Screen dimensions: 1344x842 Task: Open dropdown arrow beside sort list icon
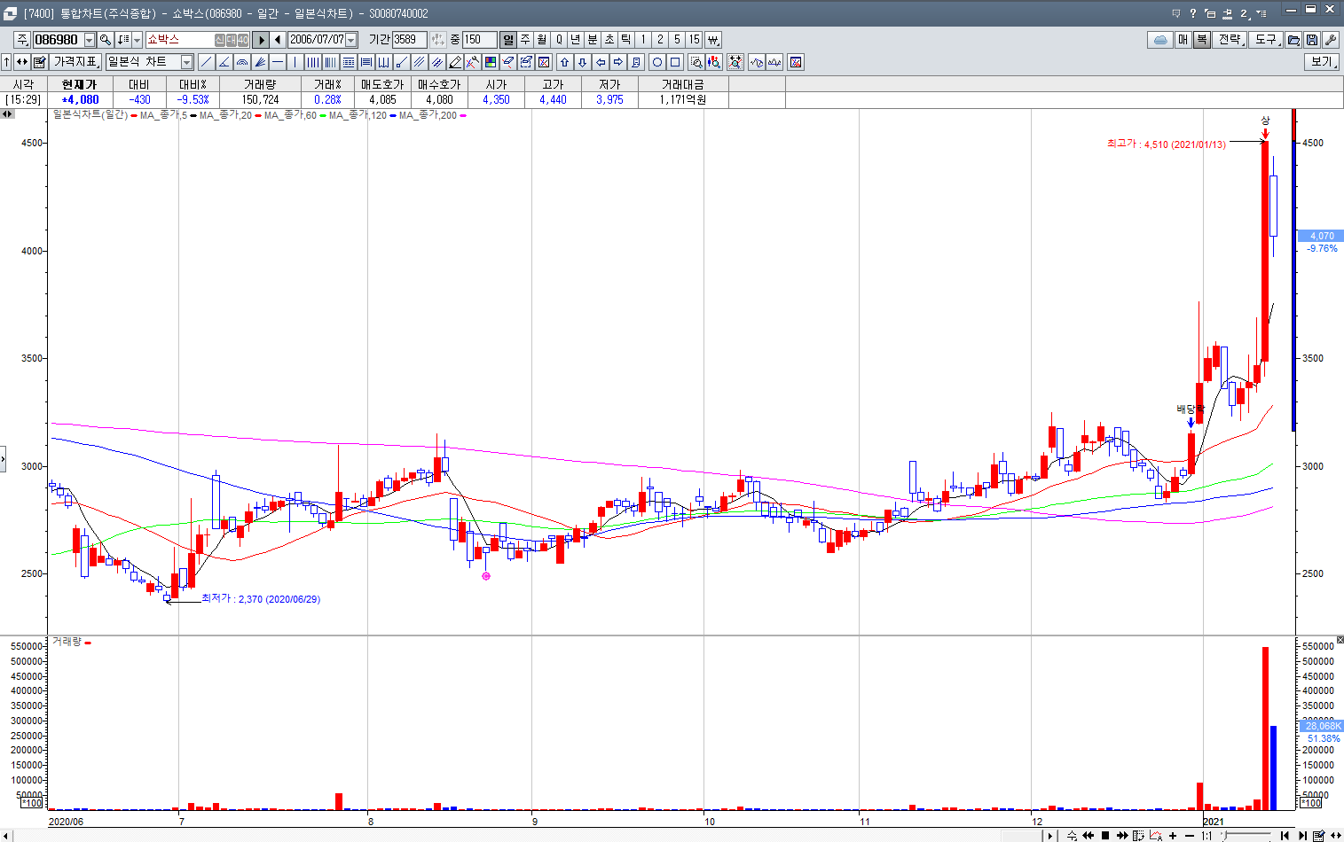(x=138, y=40)
